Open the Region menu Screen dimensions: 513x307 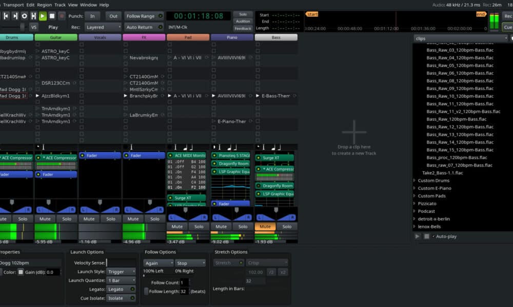45,5
